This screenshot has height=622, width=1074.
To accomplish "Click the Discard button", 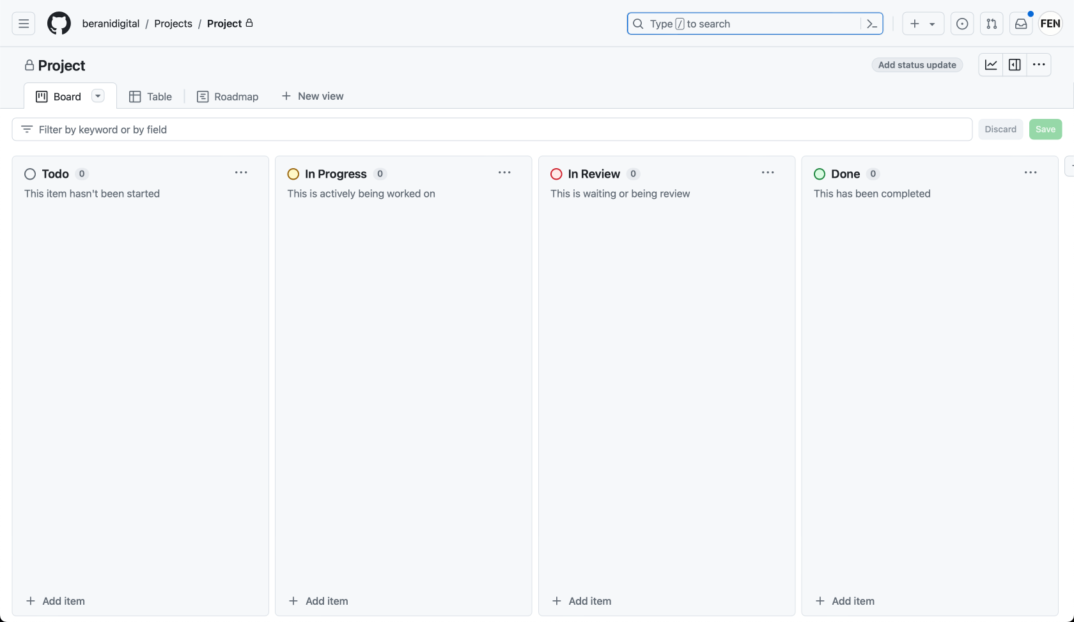I will (x=1000, y=129).
